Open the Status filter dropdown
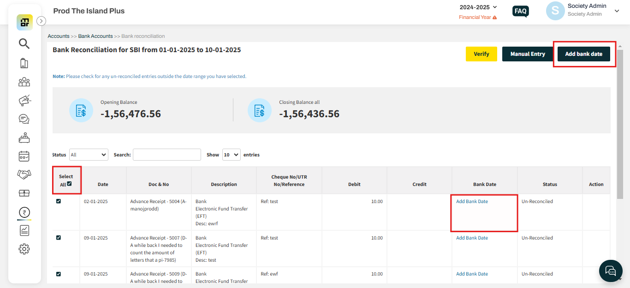Viewport: 630px width, 288px height. [x=89, y=155]
